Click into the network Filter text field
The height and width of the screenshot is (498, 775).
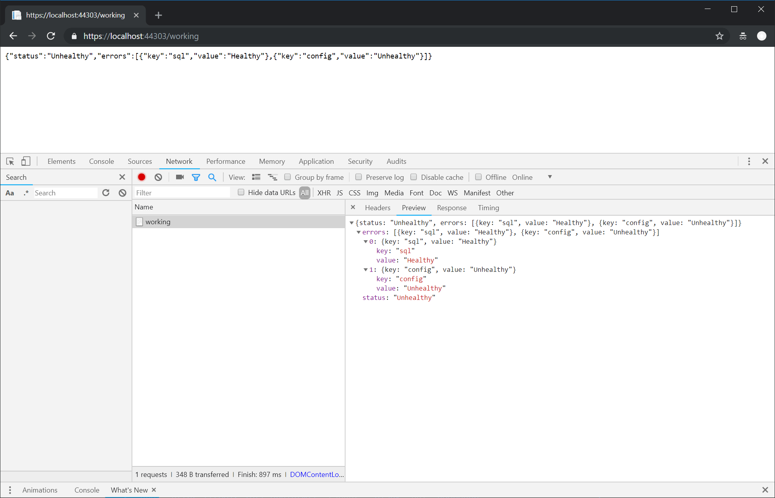pyautogui.click(x=182, y=193)
